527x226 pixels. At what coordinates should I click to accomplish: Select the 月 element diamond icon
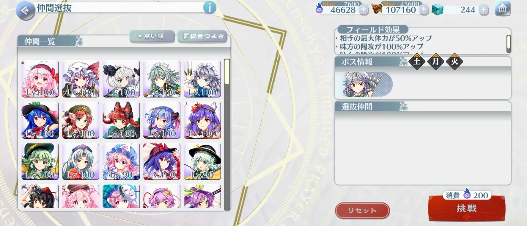coord(436,62)
